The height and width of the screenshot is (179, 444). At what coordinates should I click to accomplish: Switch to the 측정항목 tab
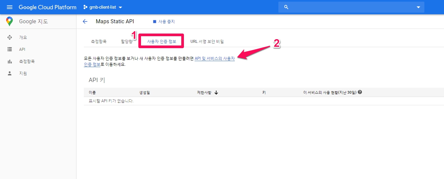[x=99, y=42]
